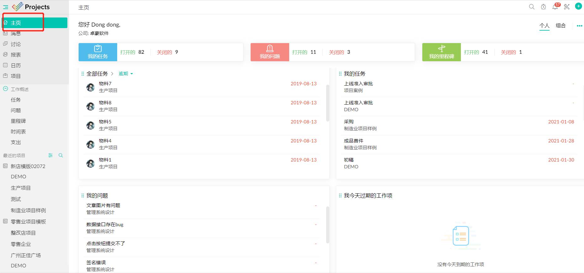Screen dimensions: 584x273
Task: Search recent projects using magnifier icon
Action: [61, 155]
